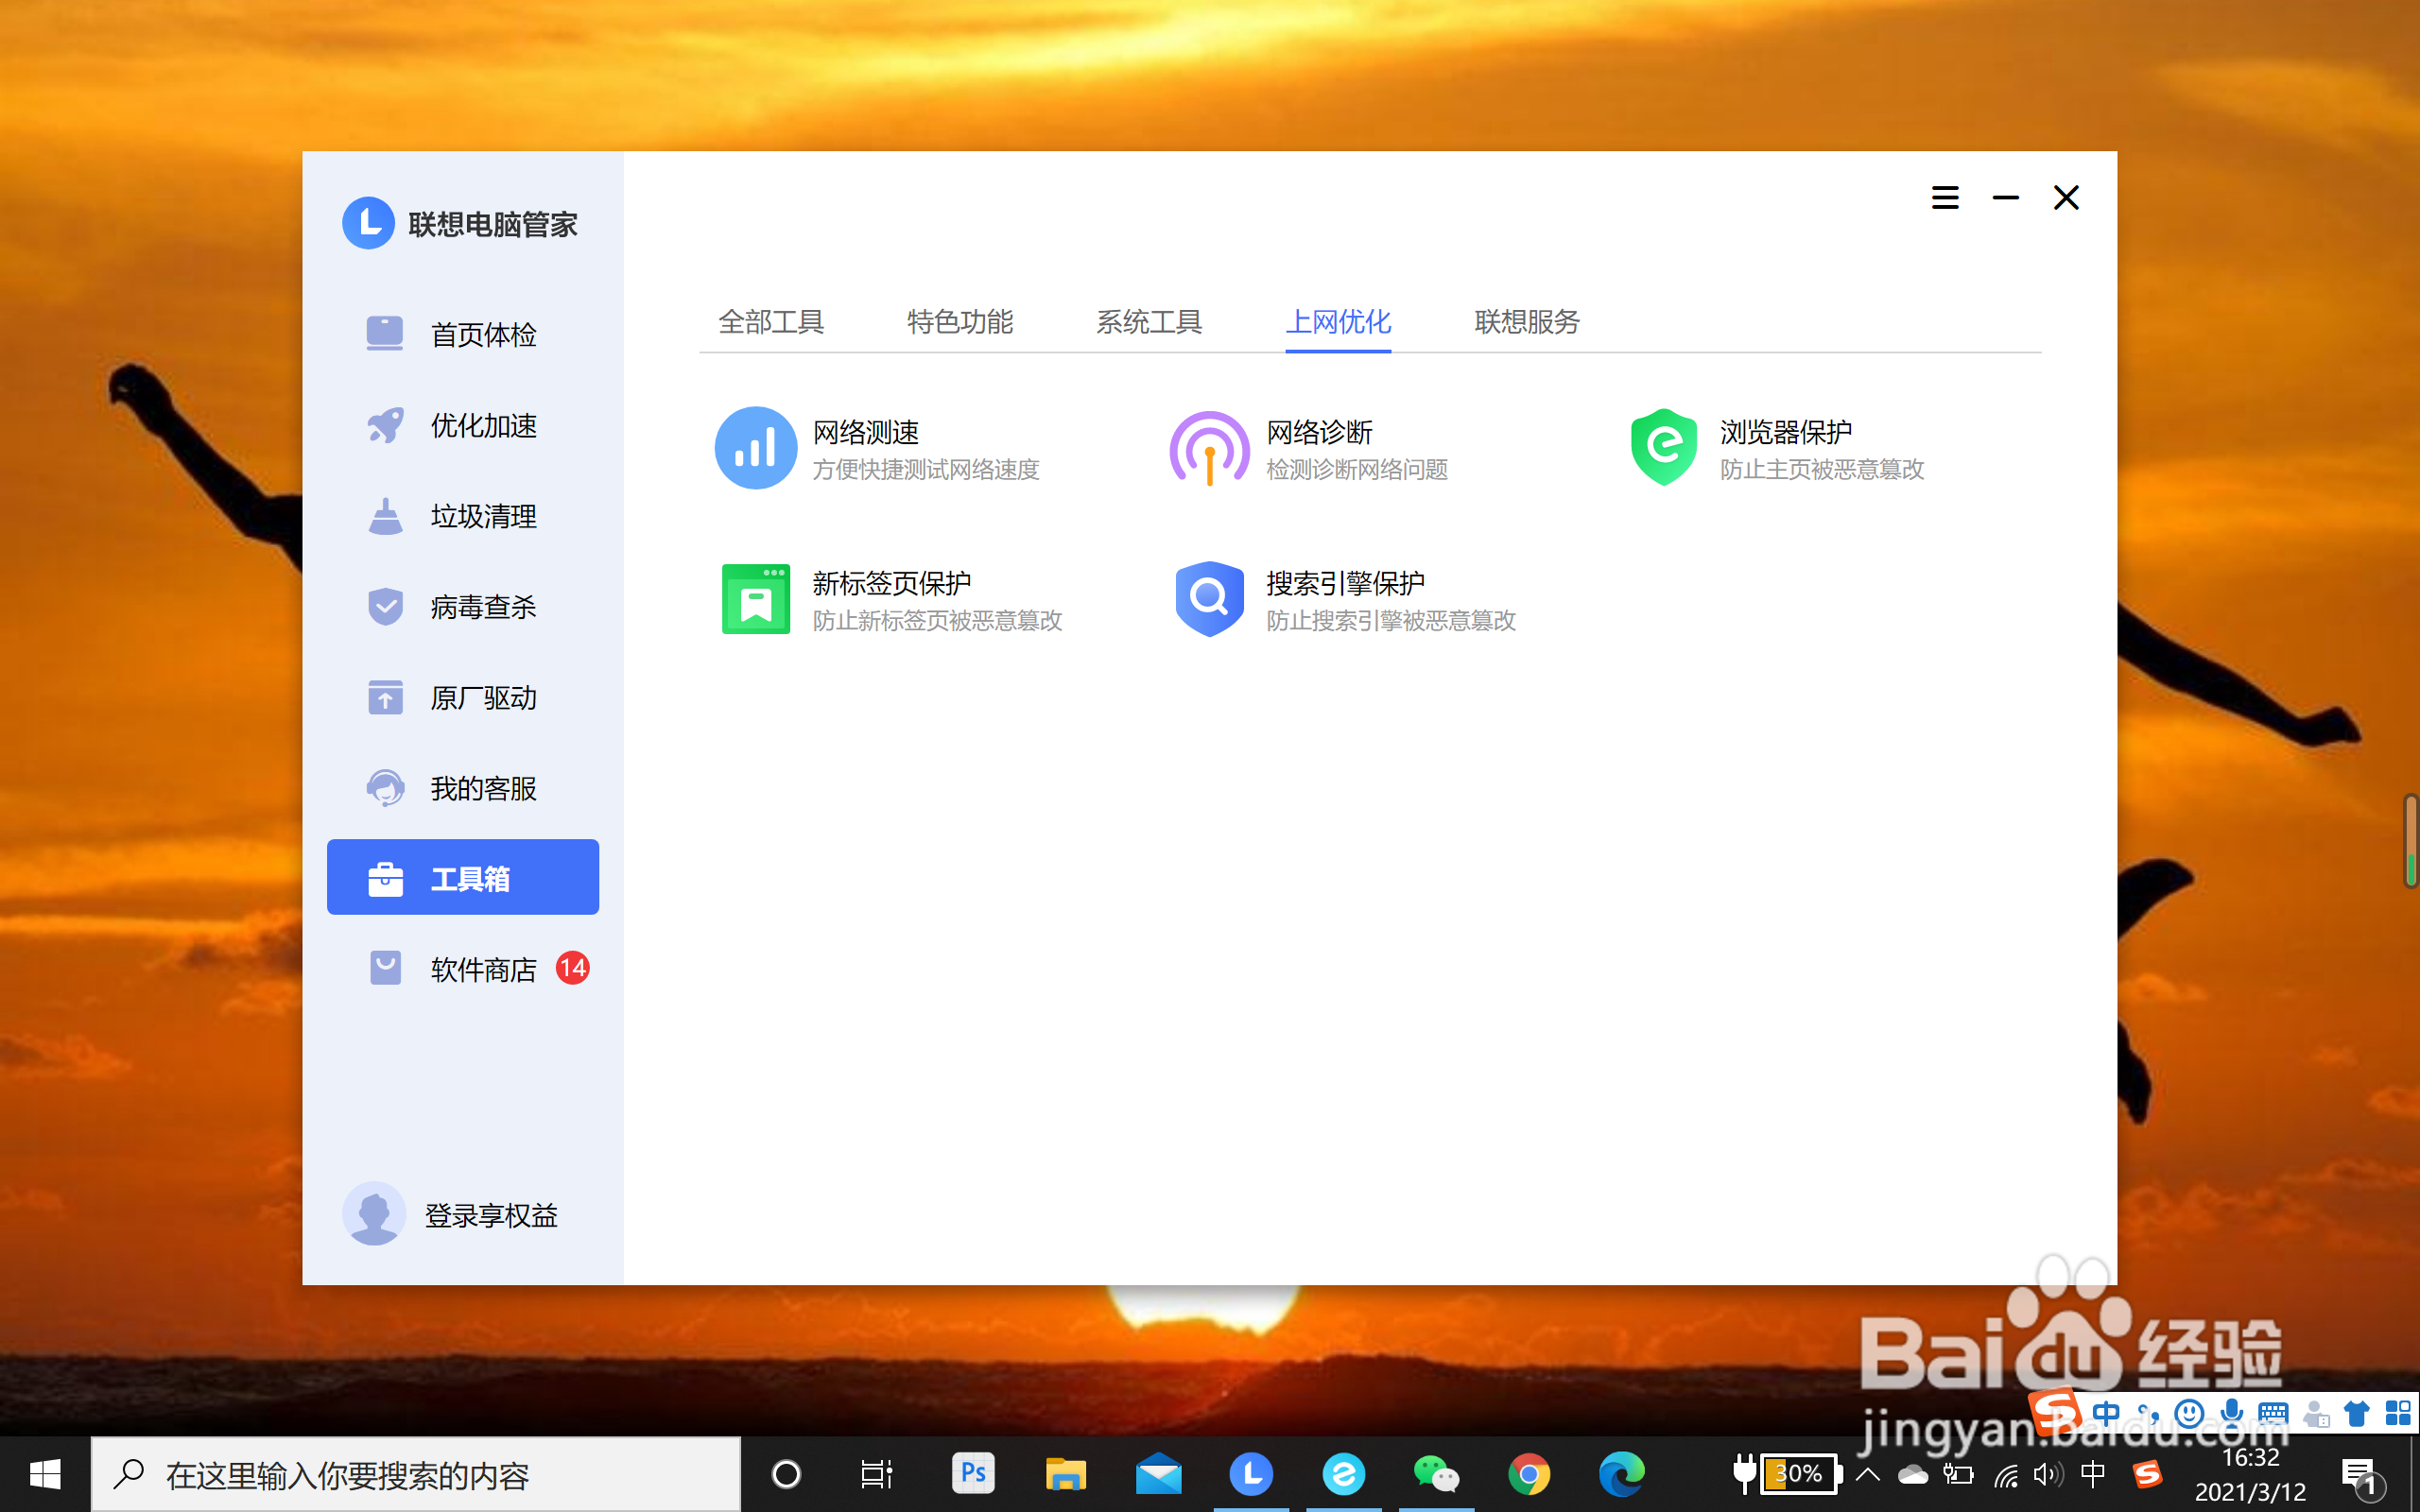Switch to the 系统工具 tab

pyautogui.click(x=1148, y=322)
